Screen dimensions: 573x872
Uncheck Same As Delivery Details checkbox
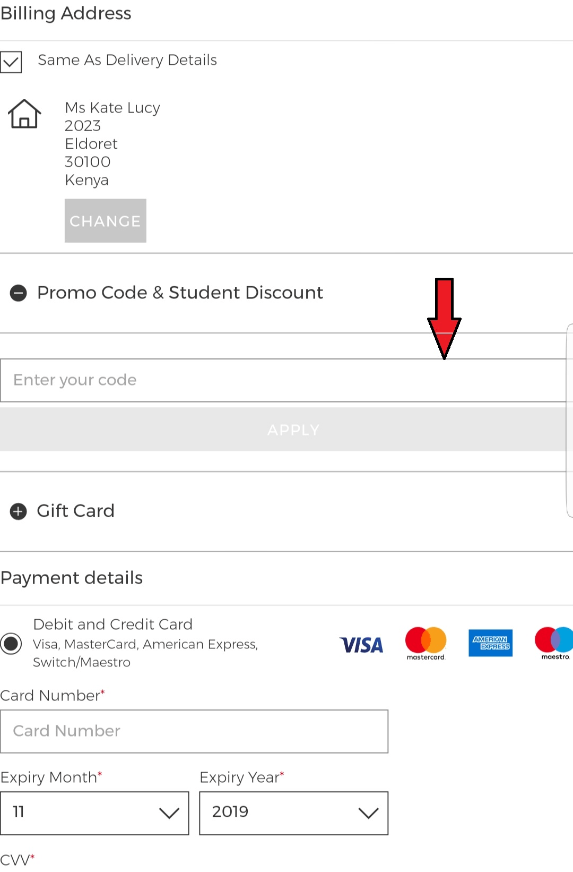pos(11,62)
